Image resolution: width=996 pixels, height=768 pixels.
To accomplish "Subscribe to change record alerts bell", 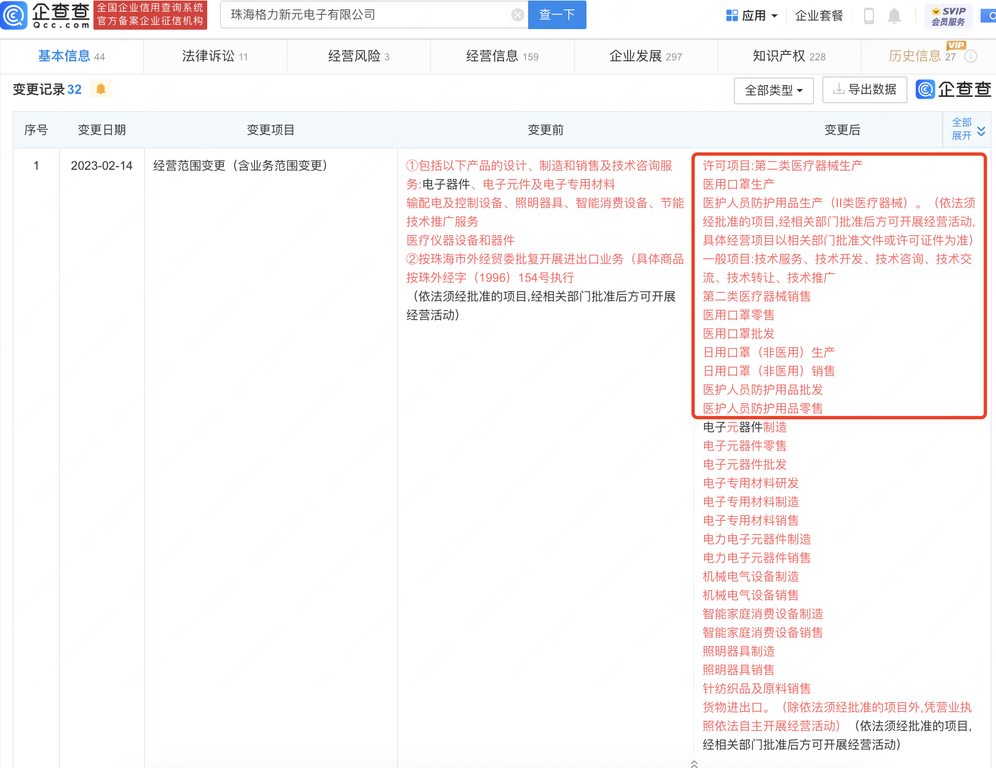I will coord(101,89).
